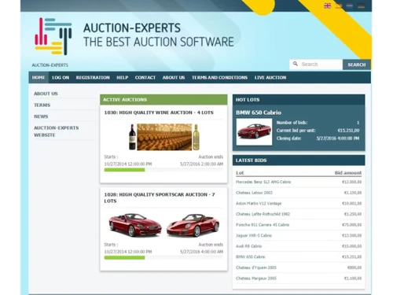This screenshot has width=393, height=295.
Task: Click the wine barrel cellar image
Action: click(164, 137)
